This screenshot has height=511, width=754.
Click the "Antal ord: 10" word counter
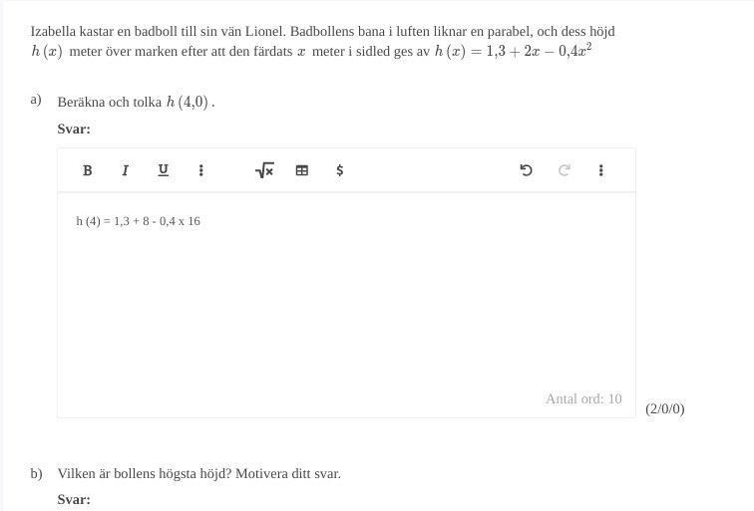pyautogui.click(x=583, y=399)
